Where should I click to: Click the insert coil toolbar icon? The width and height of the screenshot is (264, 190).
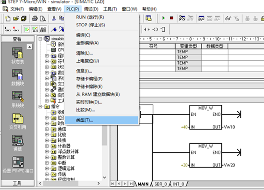[x=155, y=29]
